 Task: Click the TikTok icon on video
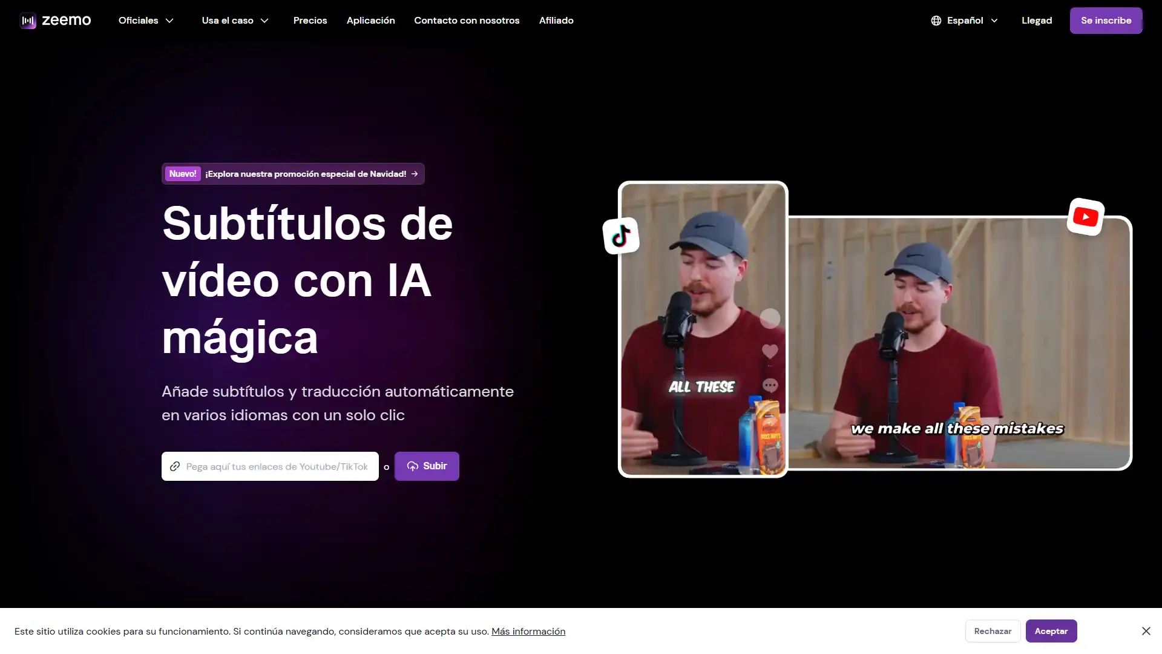pos(622,234)
